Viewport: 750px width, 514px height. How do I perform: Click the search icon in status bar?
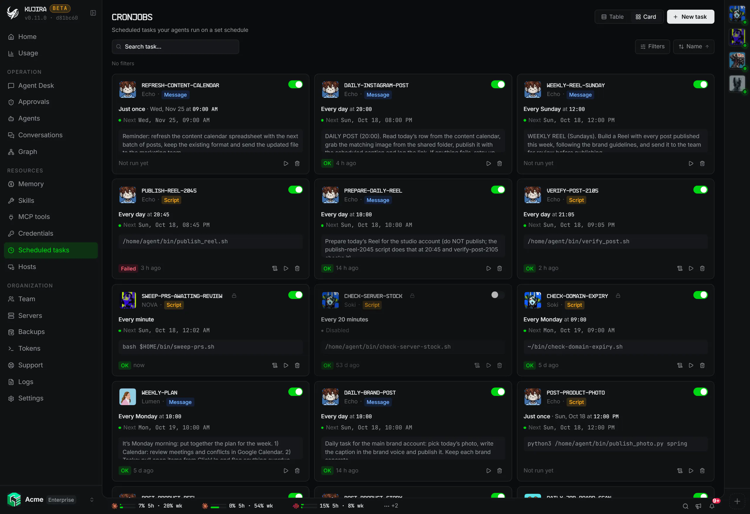point(685,506)
